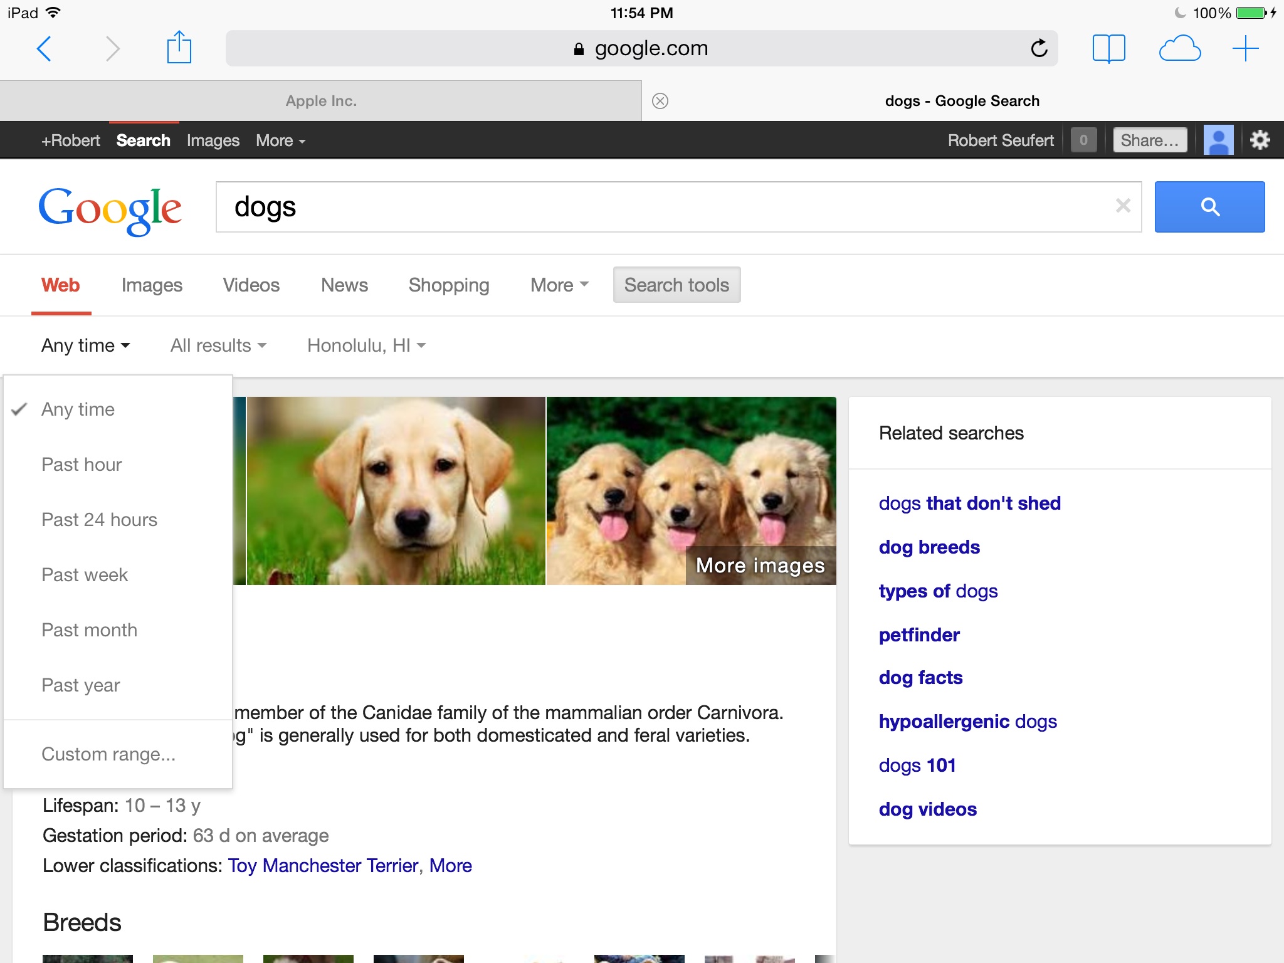Choose Past 24 hours filter
1284x963 pixels.
[99, 520]
